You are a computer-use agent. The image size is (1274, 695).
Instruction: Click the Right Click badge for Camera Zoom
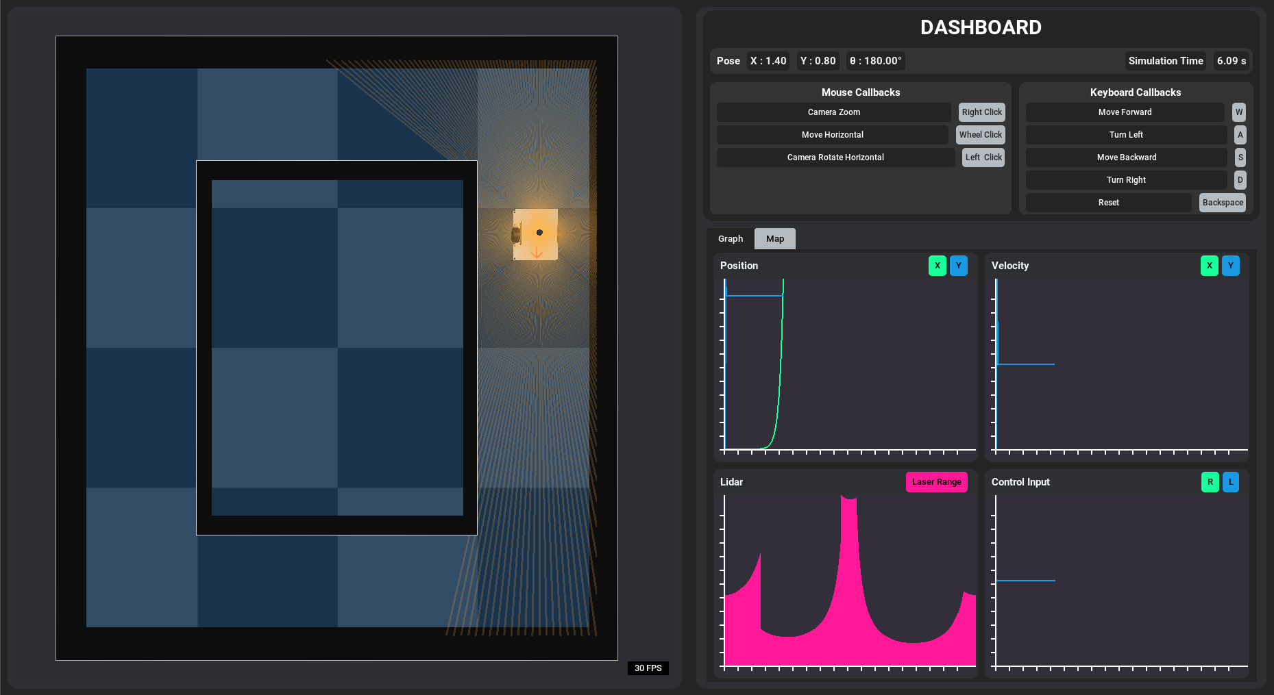981,112
